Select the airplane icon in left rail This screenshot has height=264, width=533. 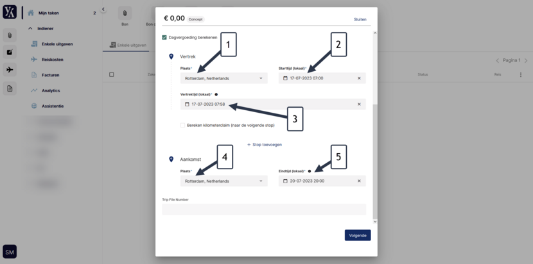(x=10, y=70)
